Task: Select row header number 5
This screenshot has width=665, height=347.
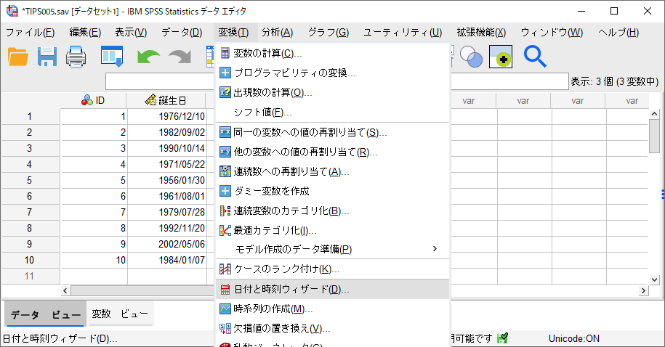Action: coord(30,181)
